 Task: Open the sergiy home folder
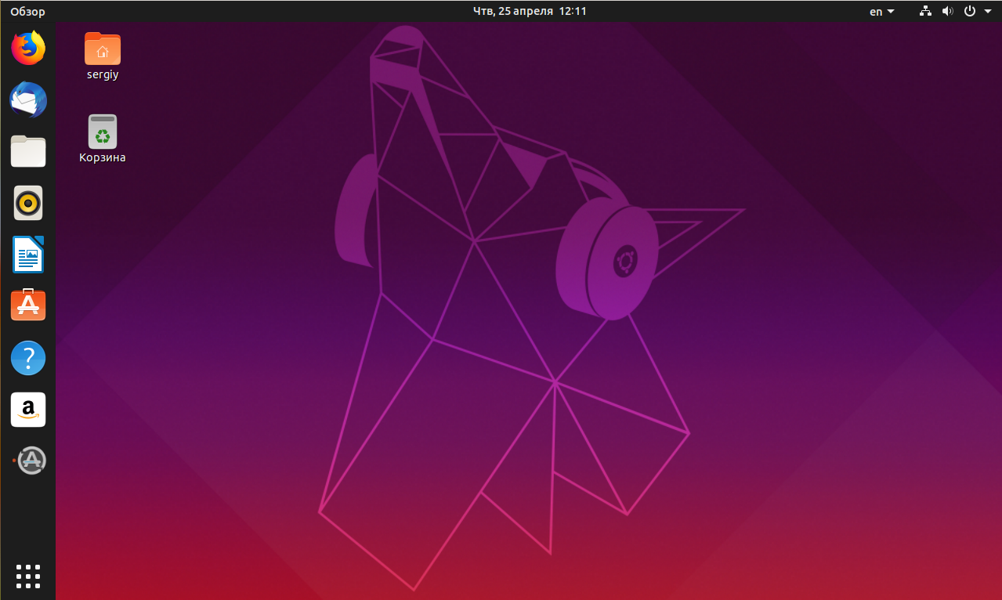(103, 49)
